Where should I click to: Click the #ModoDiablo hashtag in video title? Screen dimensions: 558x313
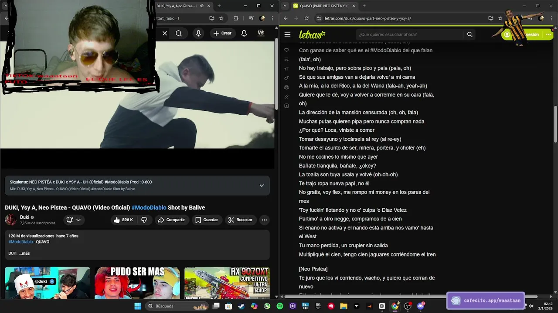149,208
